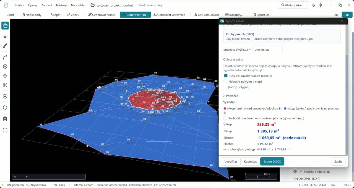This screenshot has width=354, height=188.
Task: Toggle Prohodit role checkbox
Action: coord(225,118)
